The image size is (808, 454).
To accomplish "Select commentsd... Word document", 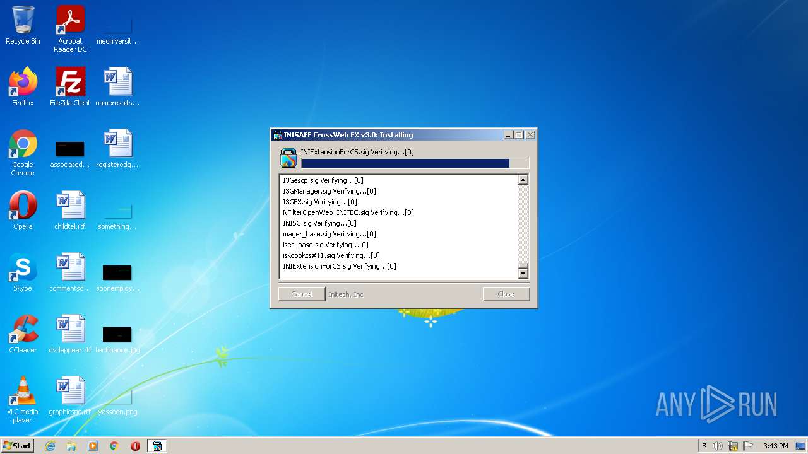I will tap(70, 272).
